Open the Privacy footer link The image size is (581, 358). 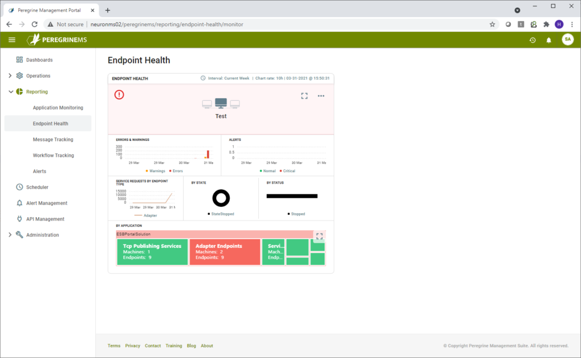[x=132, y=345]
